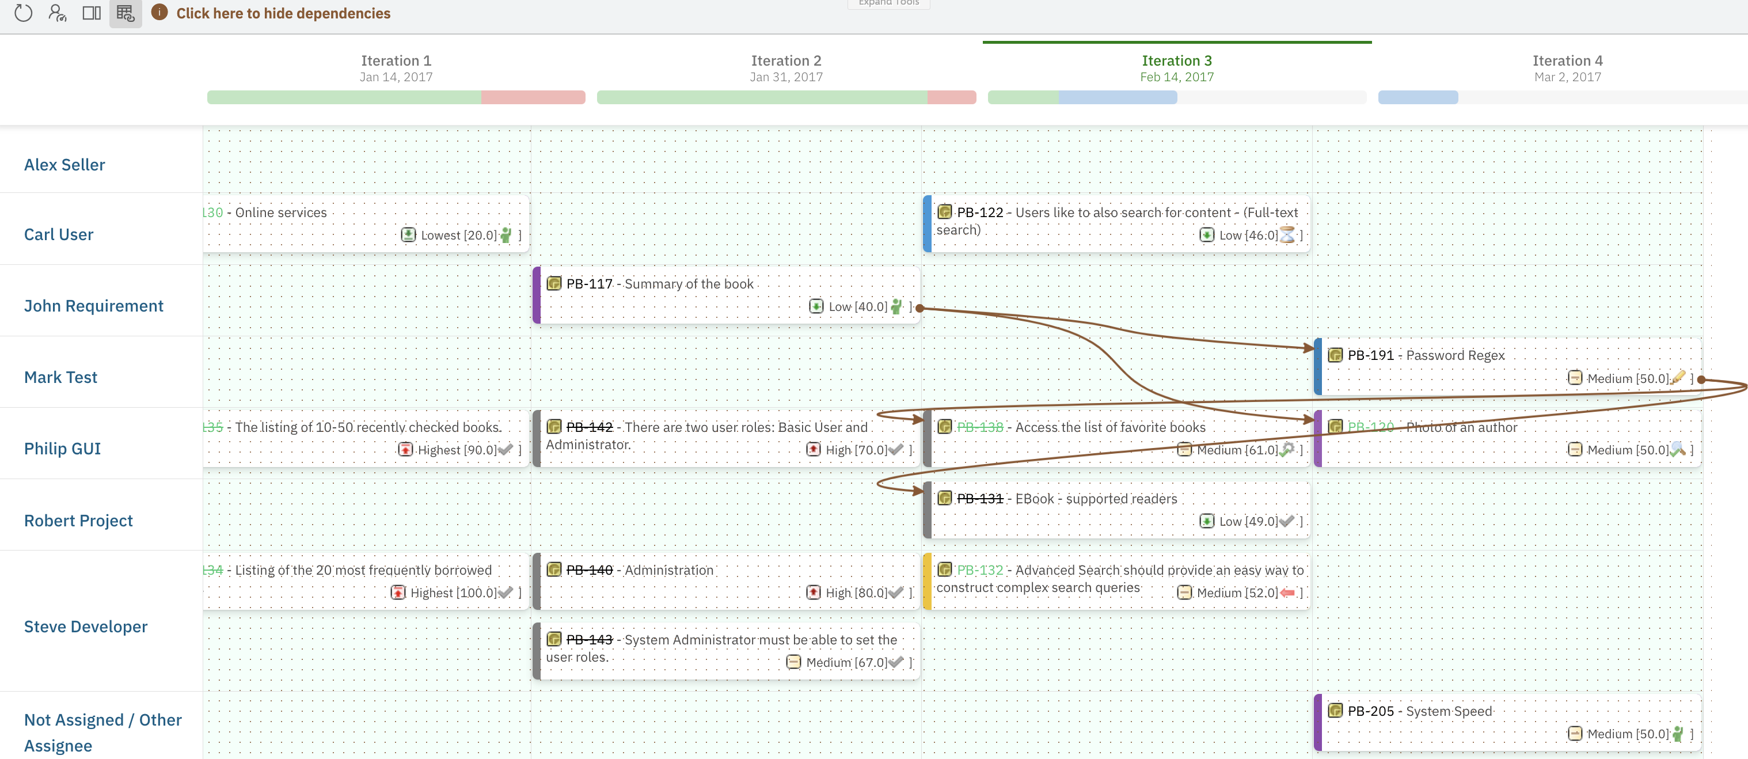This screenshot has width=1748, height=759.
Task: Open the user workload icon
Action: 57,13
